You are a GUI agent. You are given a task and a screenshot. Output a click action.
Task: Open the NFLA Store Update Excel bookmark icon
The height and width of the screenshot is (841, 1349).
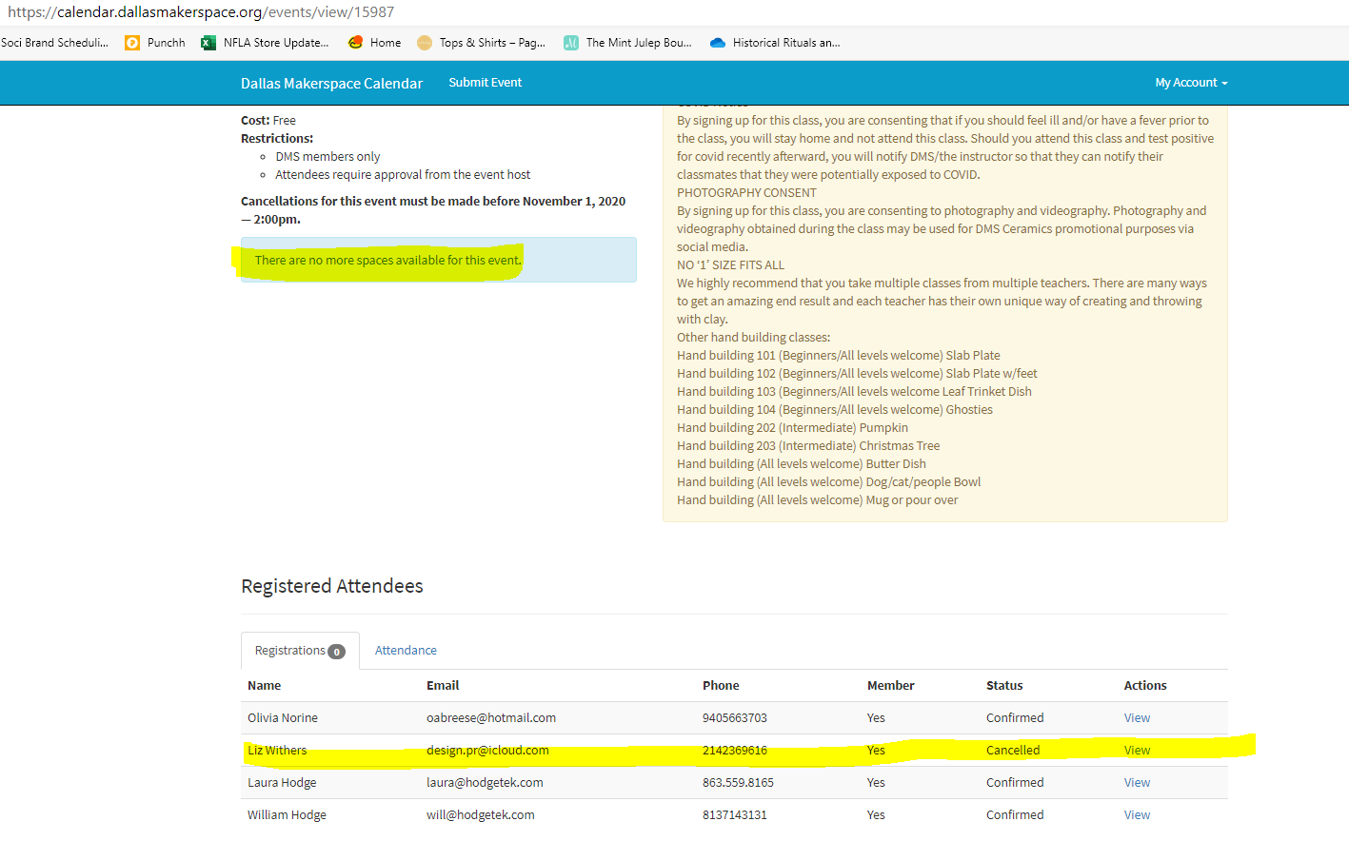pyautogui.click(x=208, y=43)
